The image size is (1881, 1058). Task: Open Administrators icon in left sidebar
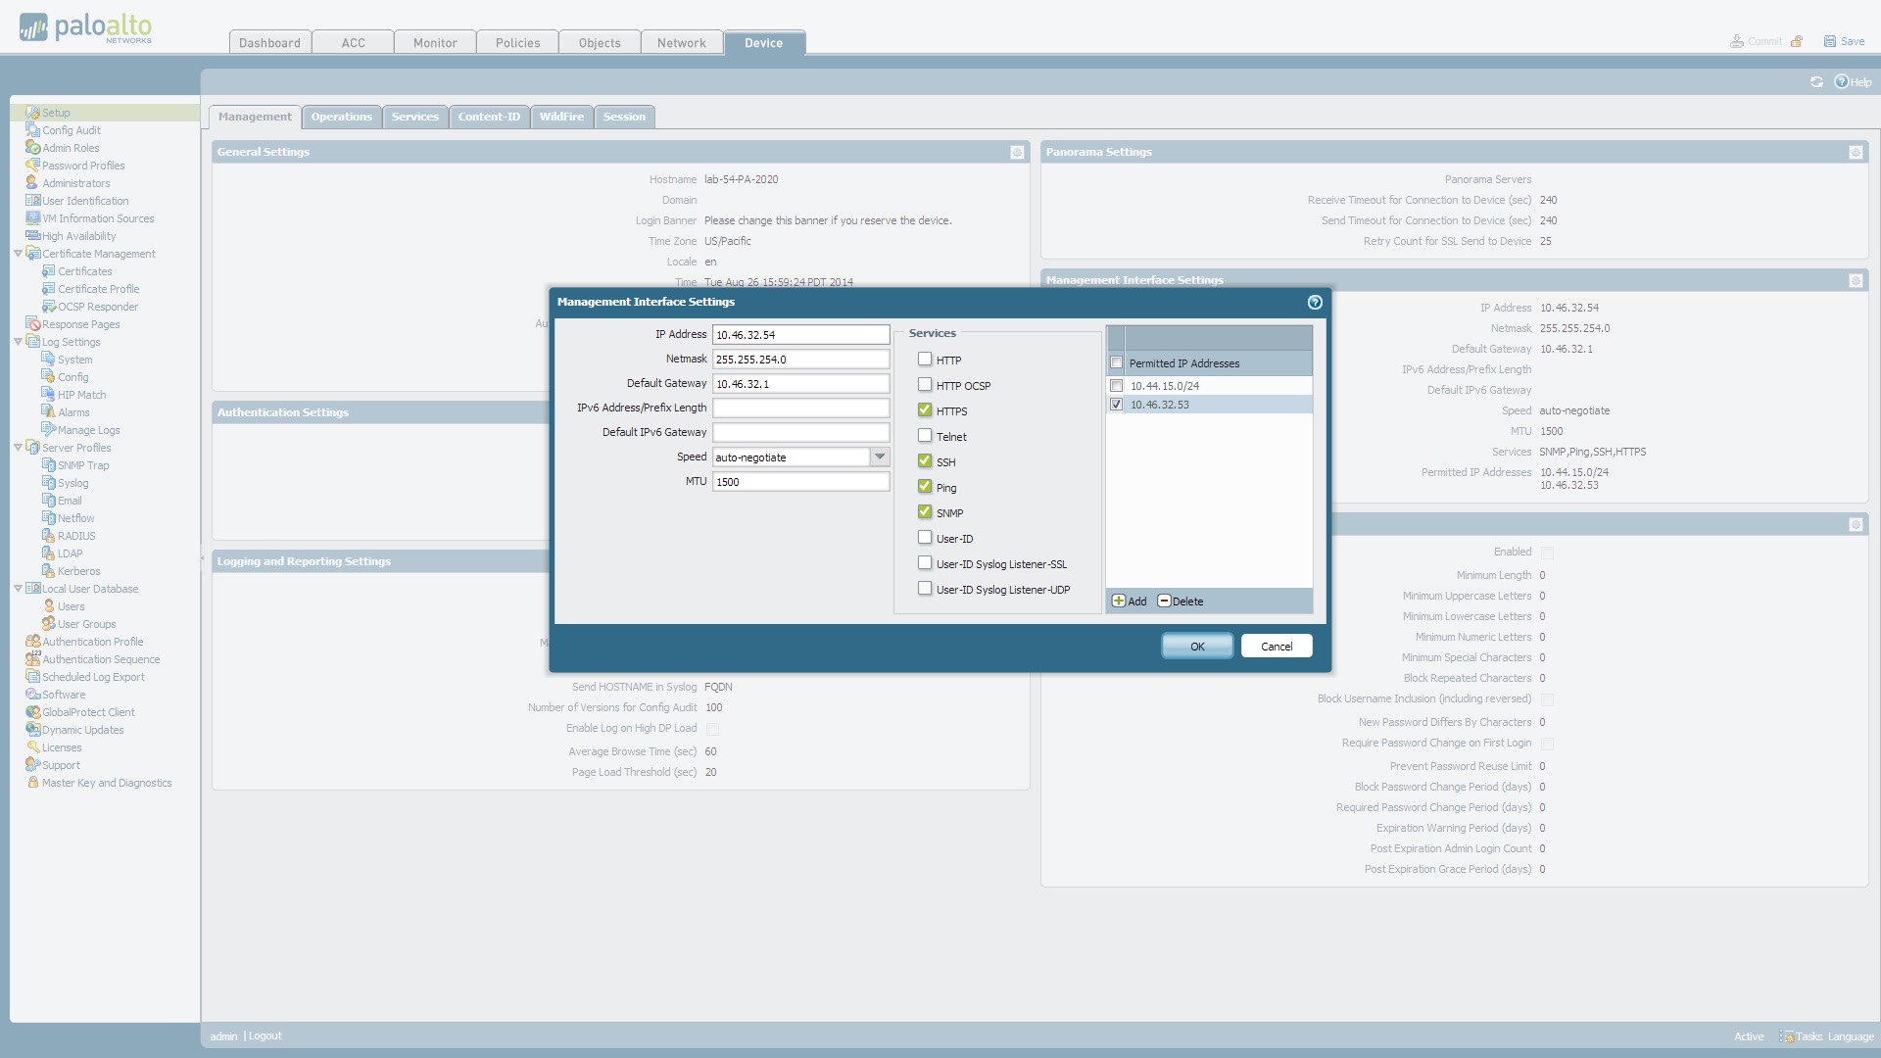tap(32, 183)
